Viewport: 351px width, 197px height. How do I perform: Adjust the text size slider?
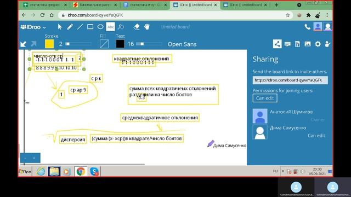click(x=149, y=44)
